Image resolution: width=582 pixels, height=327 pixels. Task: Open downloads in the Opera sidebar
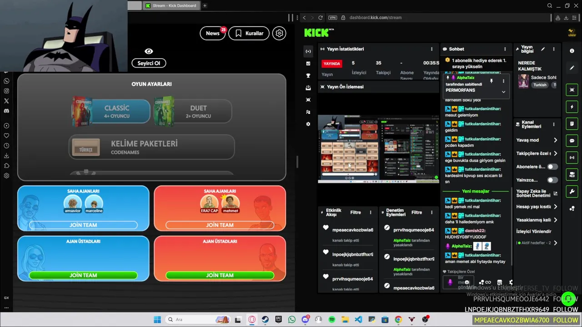click(6, 156)
